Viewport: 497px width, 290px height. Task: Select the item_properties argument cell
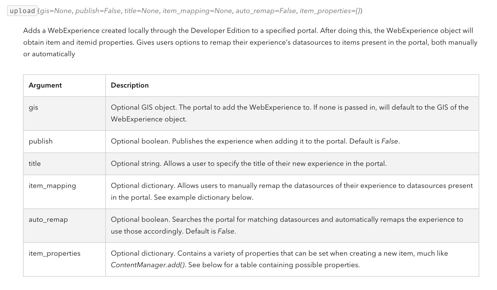pos(54,253)
